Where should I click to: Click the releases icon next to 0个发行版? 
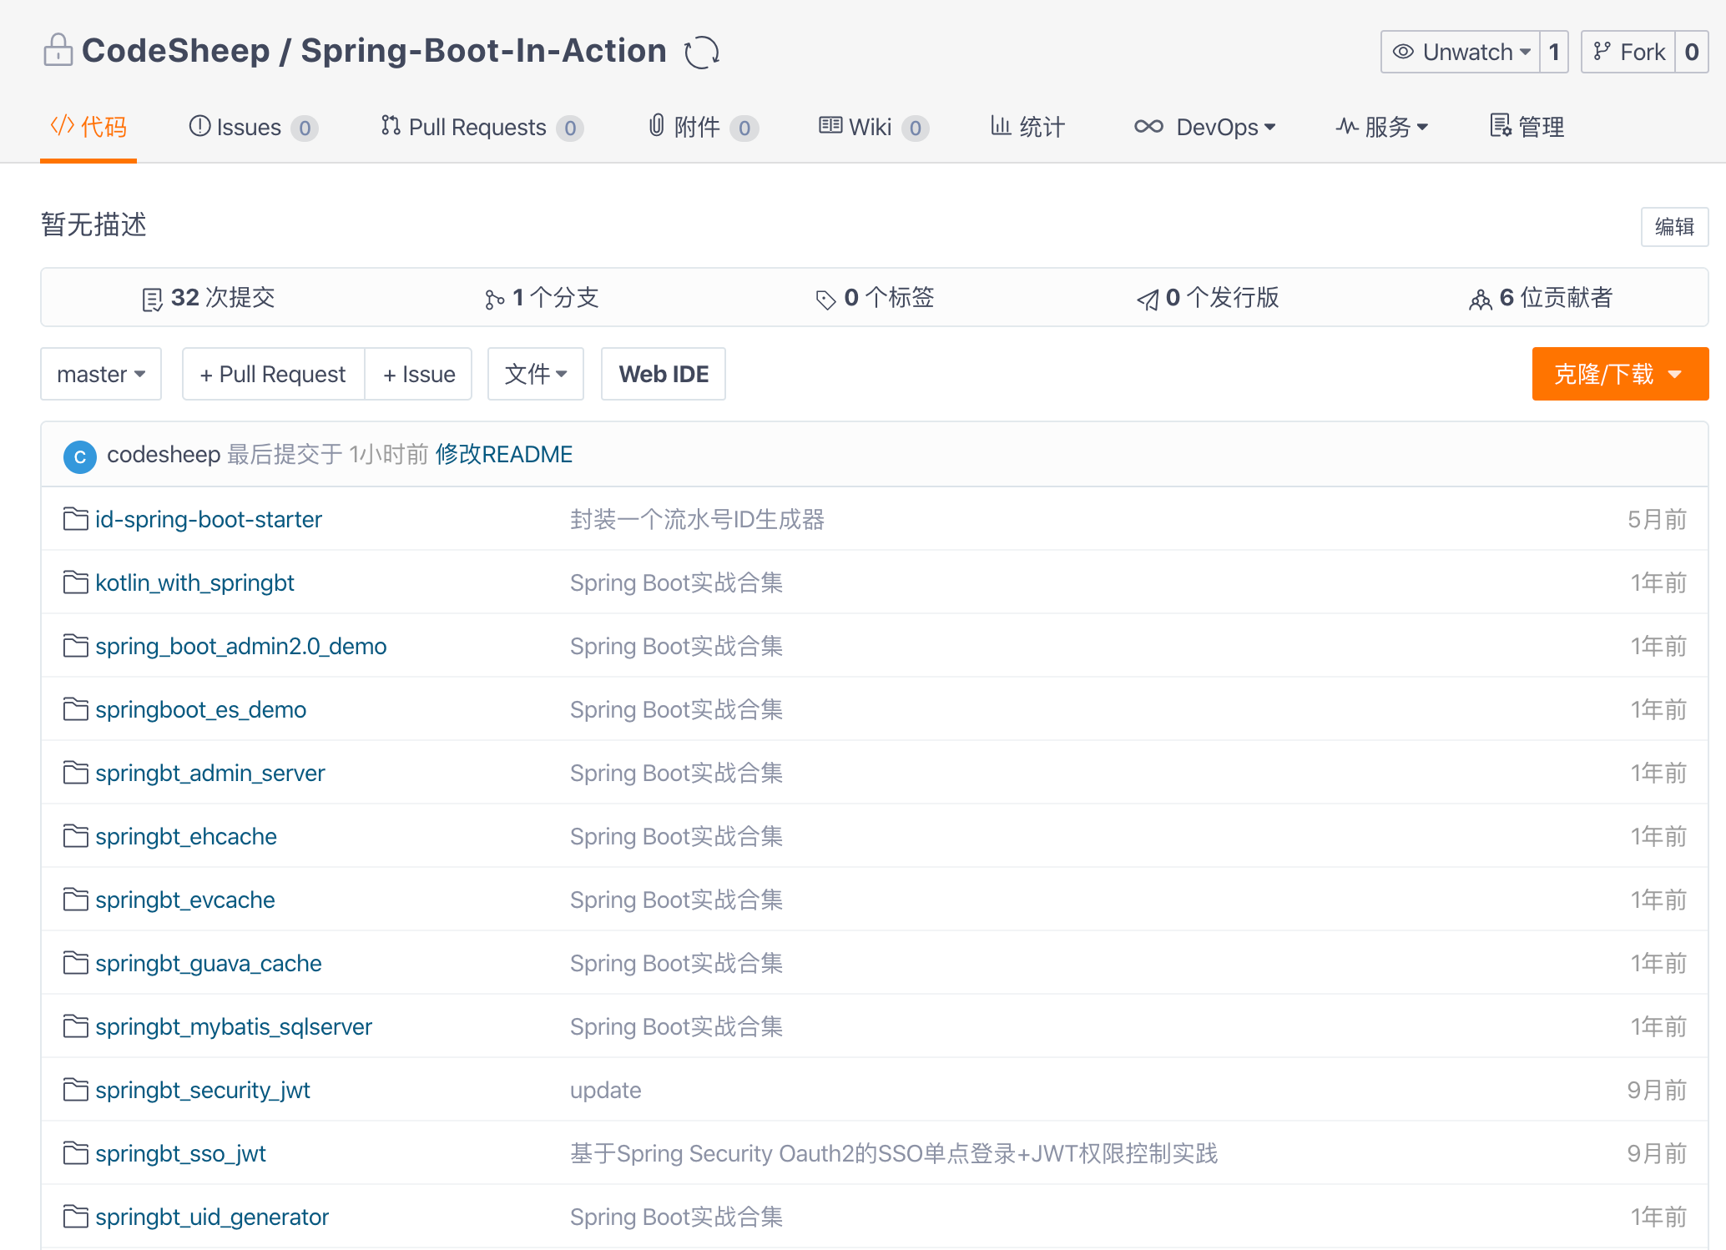click(x=1148, y=298)
